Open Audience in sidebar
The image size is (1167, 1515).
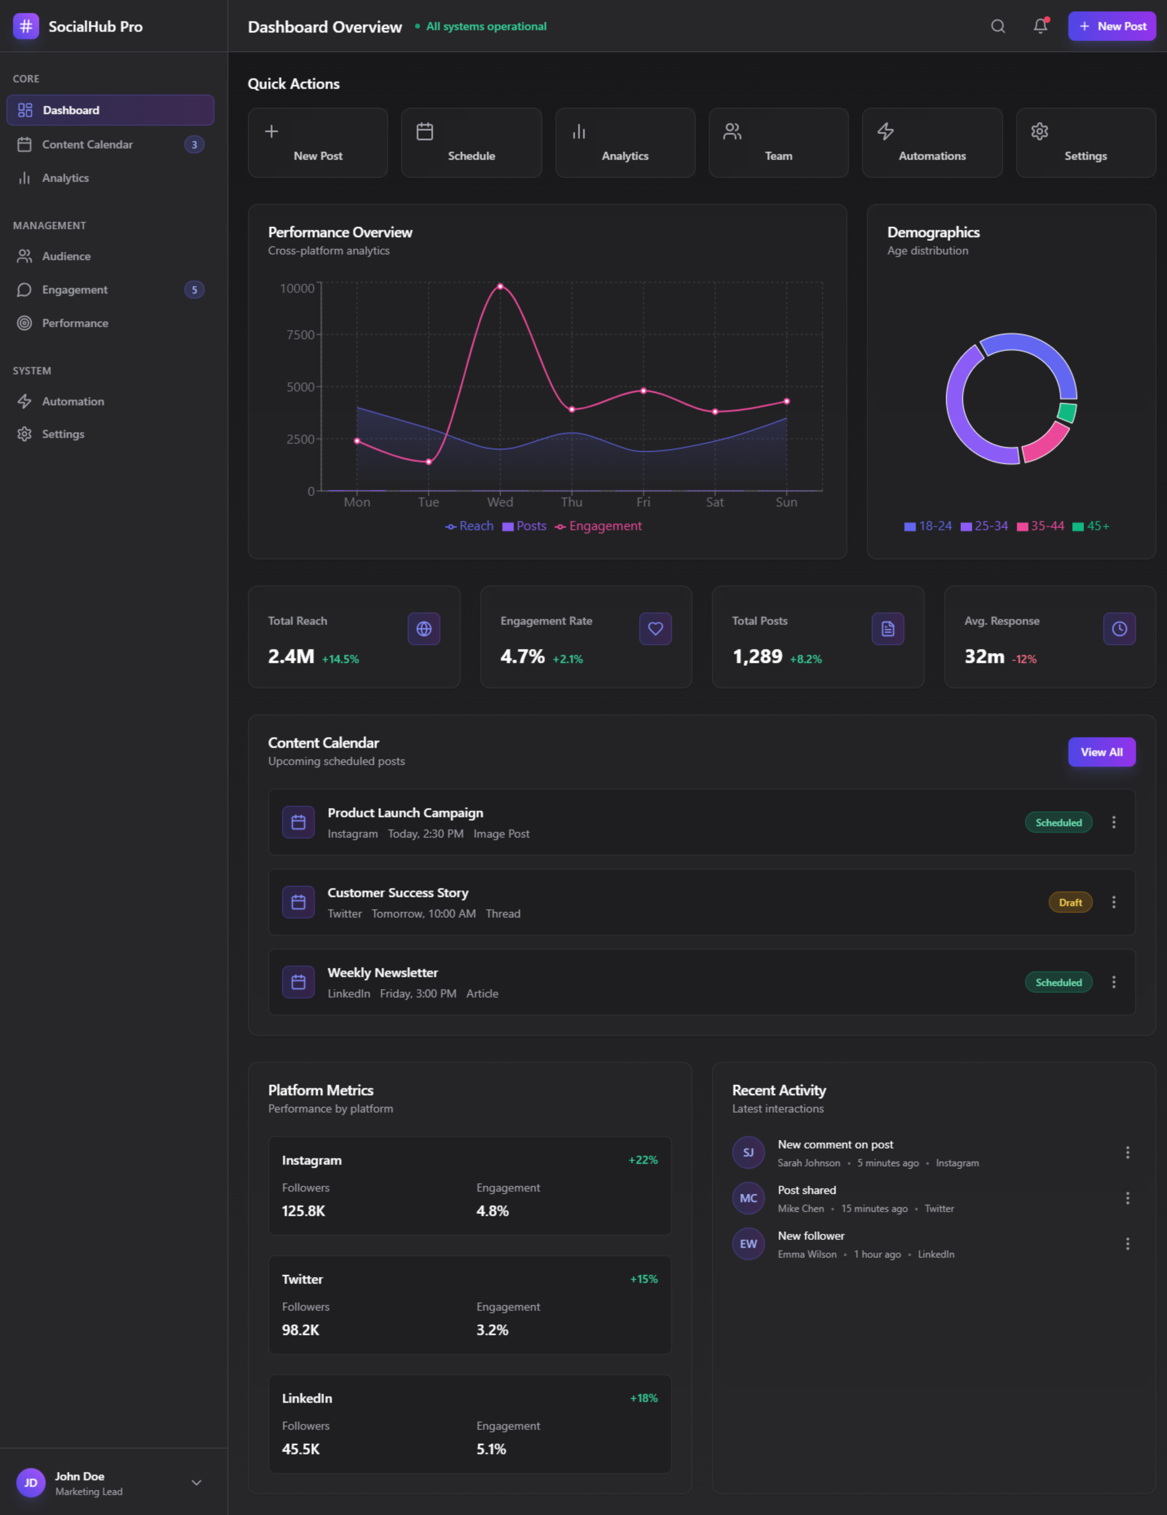(x=110, y=256)
